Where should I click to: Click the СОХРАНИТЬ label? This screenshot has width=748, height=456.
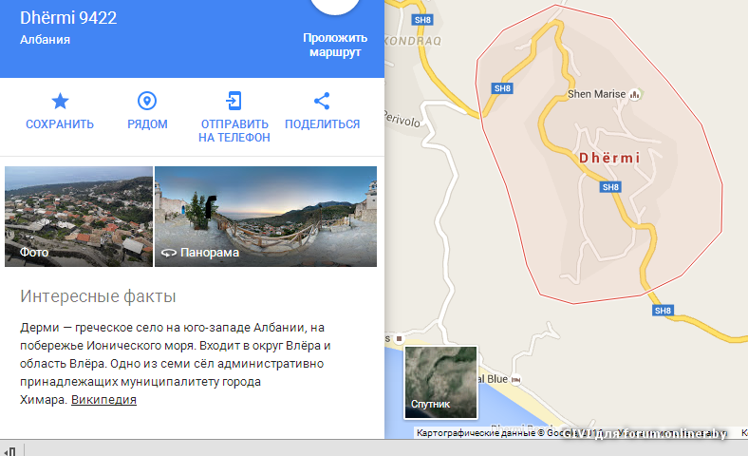pos(60,124)
